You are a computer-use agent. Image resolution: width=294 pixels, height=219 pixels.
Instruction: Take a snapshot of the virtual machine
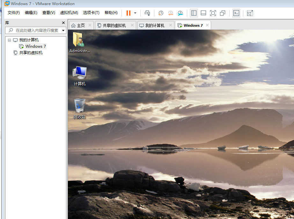click(161, 13)
